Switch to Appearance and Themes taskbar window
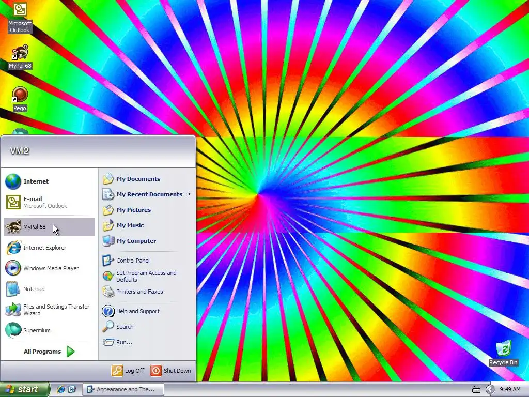 click(123, 389)
